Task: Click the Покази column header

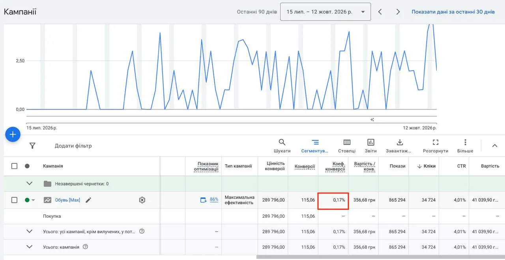Action: [397, 166]
